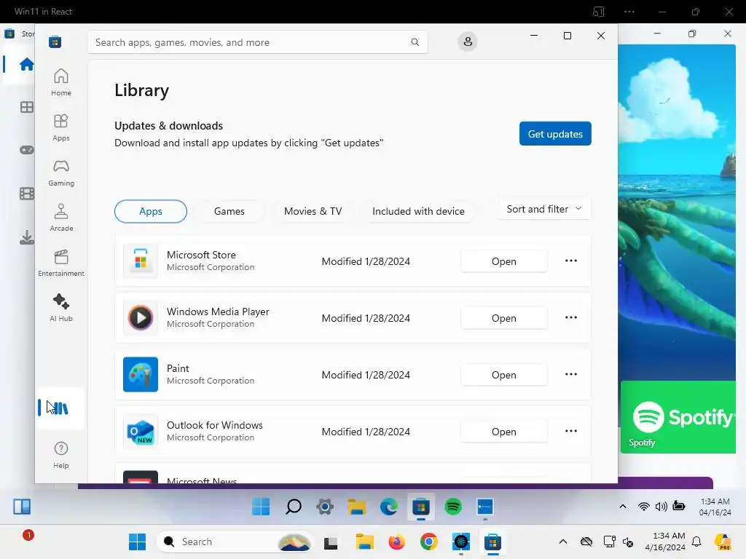The width and height of the screenshot is (746, 559).
Task: Open more options for Outlook for Windows
Action: click(571, 431)
